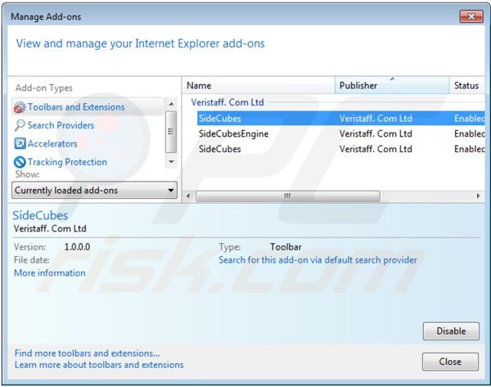Click the down arrow of add-on types scrollbar
491x387 pixels.
tap(171, 162)
